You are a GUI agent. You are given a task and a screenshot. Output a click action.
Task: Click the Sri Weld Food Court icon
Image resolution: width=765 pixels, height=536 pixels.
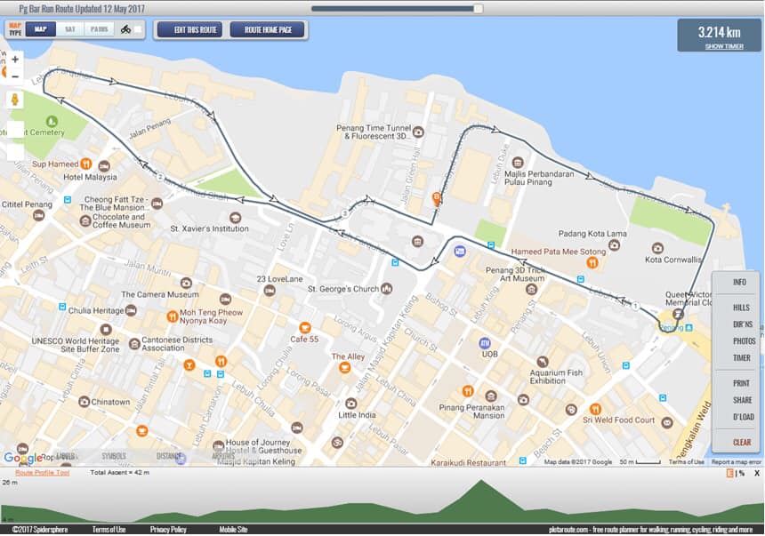point(595,409)
